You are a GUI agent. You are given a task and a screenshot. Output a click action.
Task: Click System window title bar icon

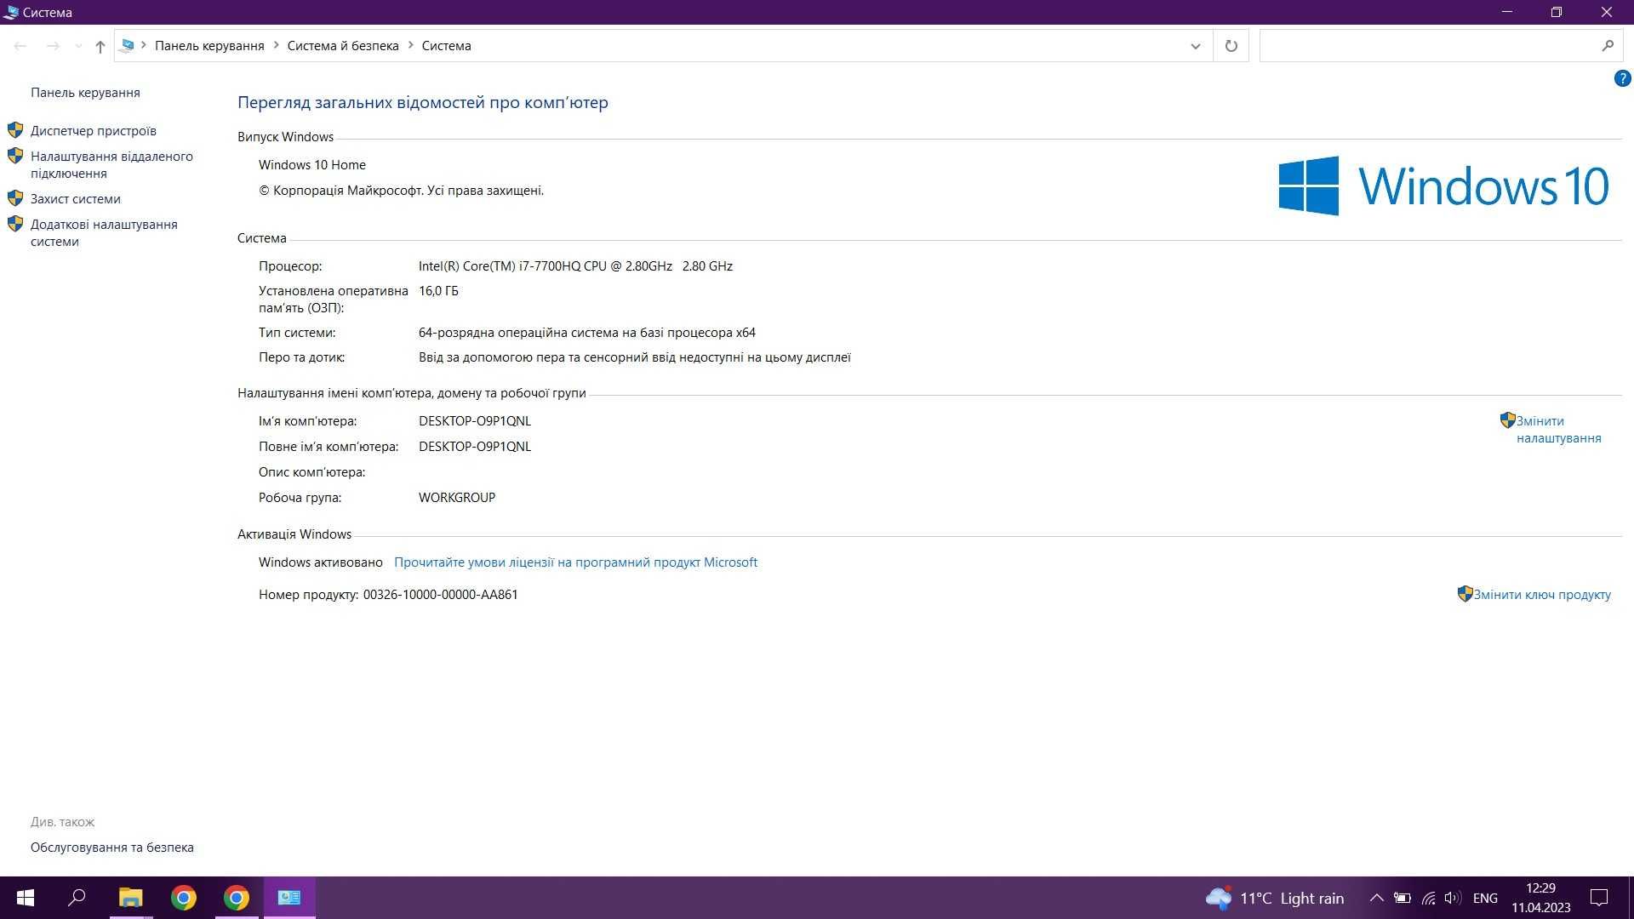click(11, 12)
